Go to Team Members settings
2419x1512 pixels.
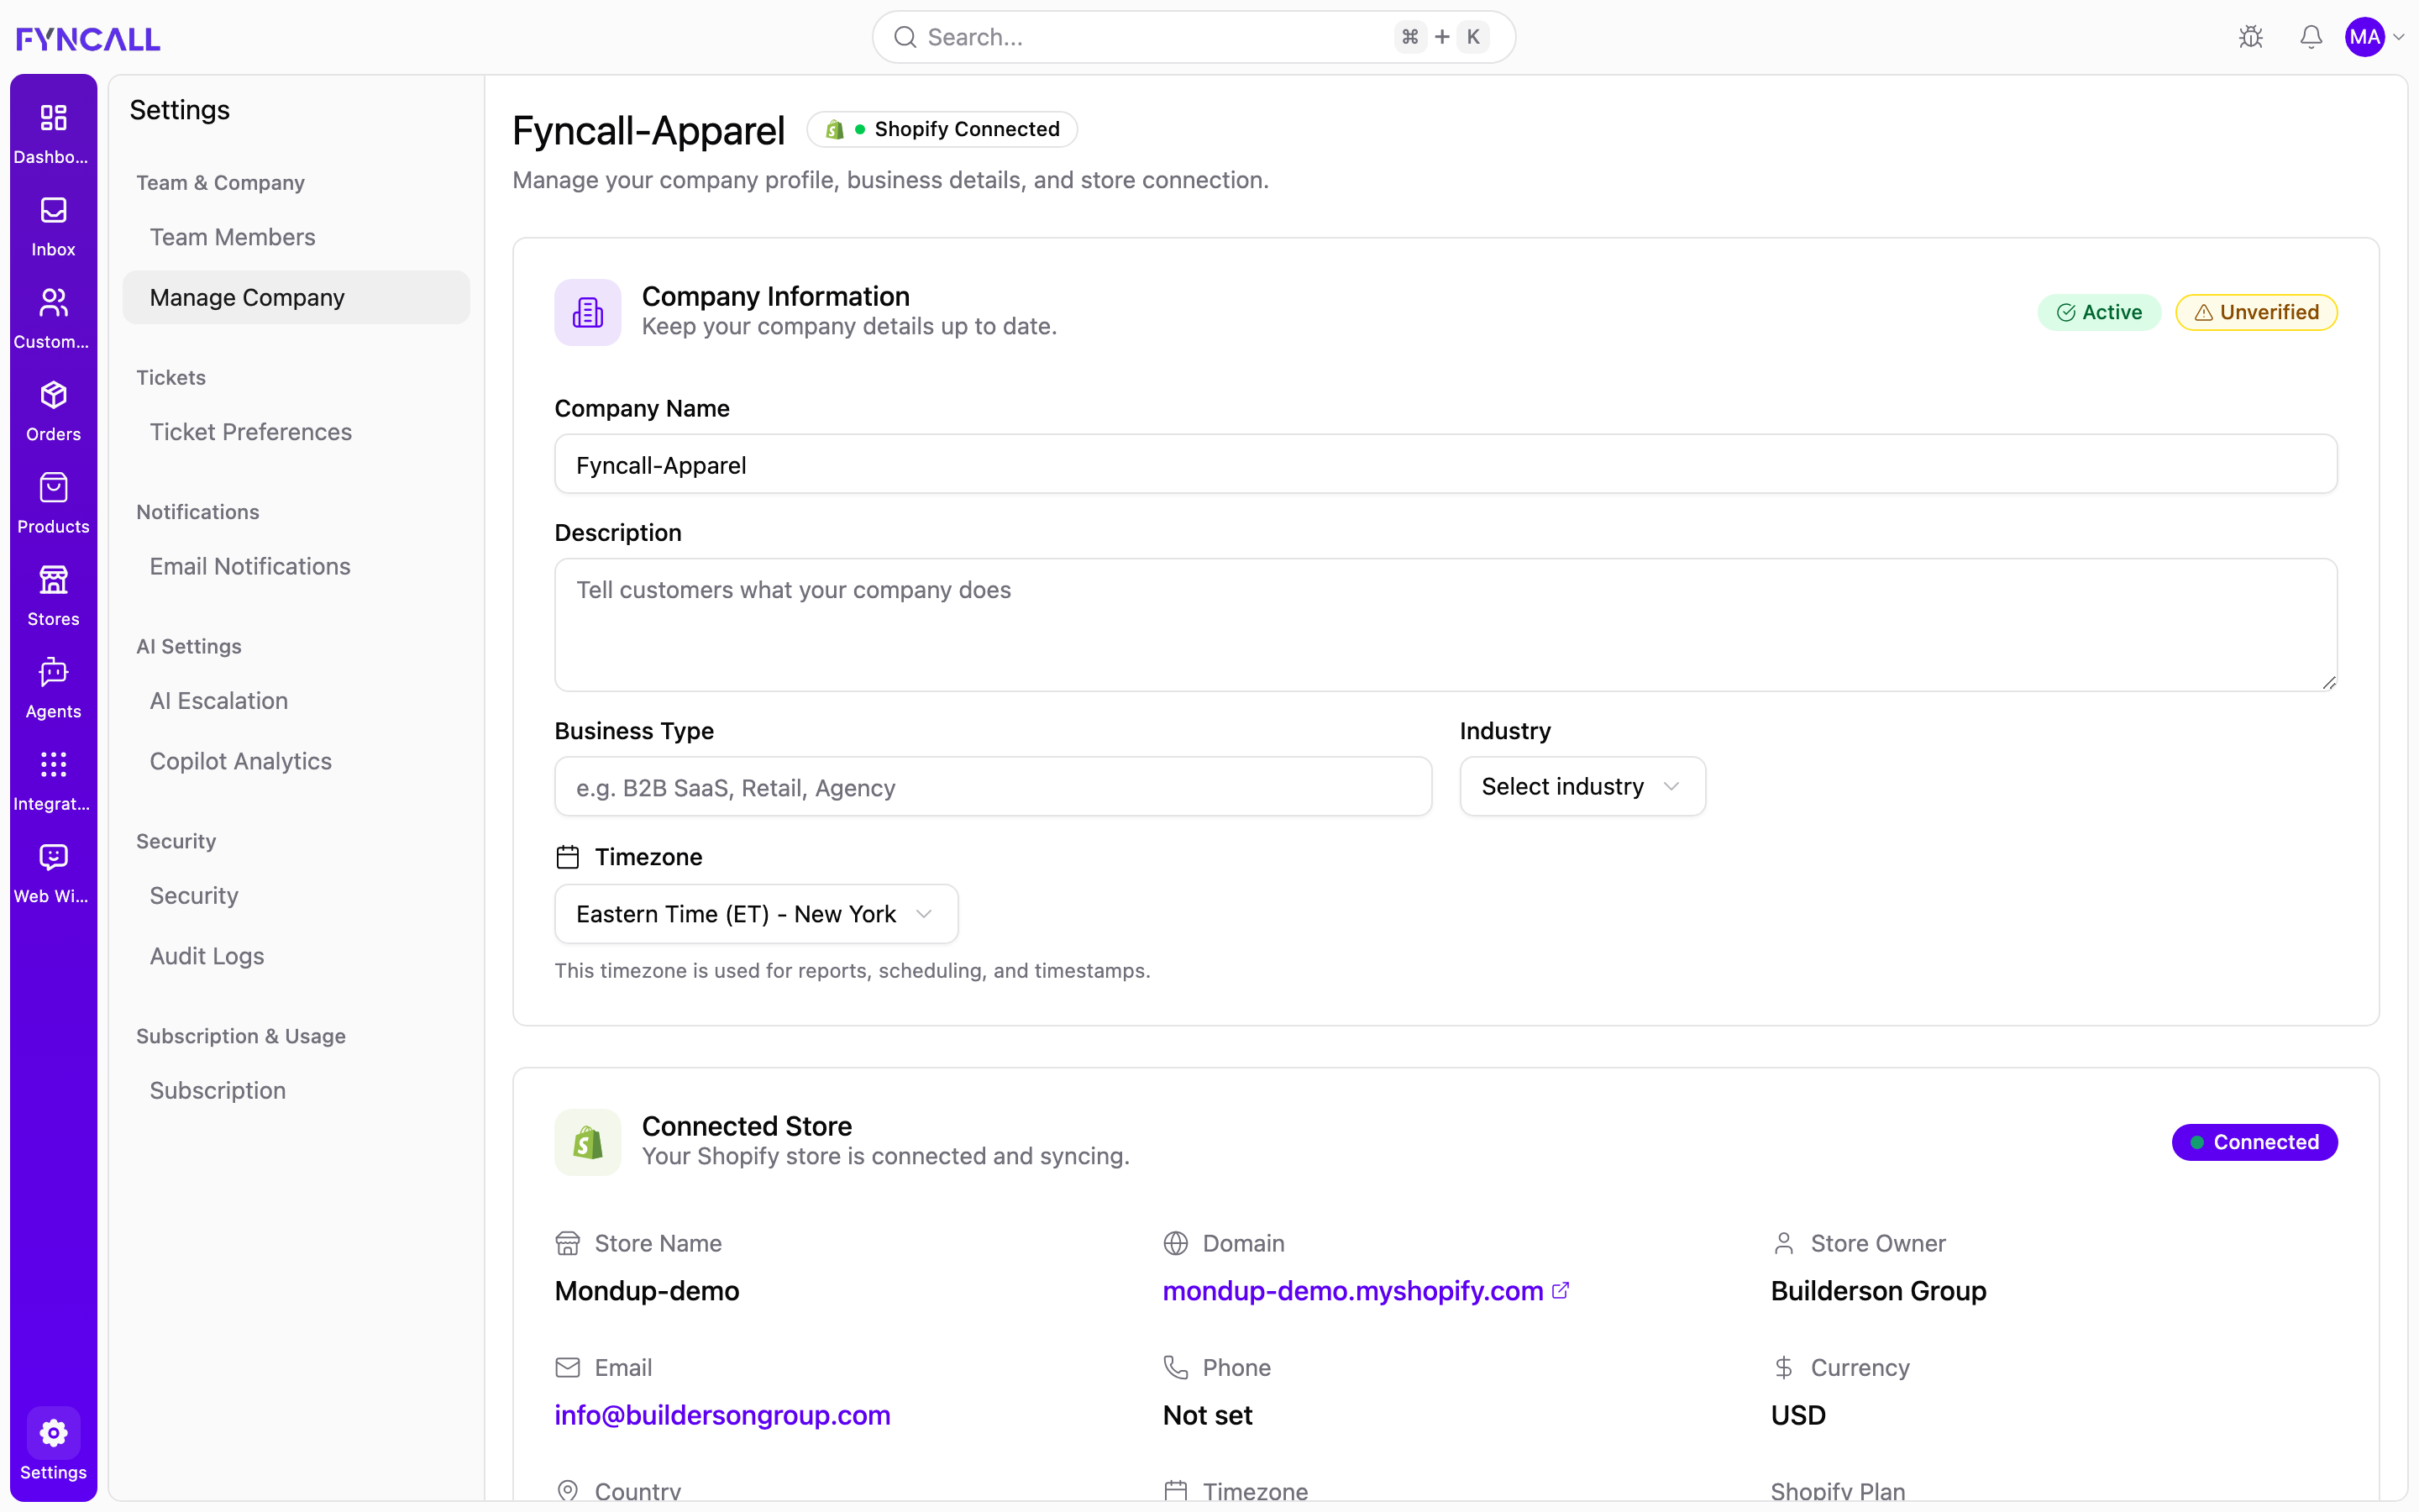(x=296, y=237)
